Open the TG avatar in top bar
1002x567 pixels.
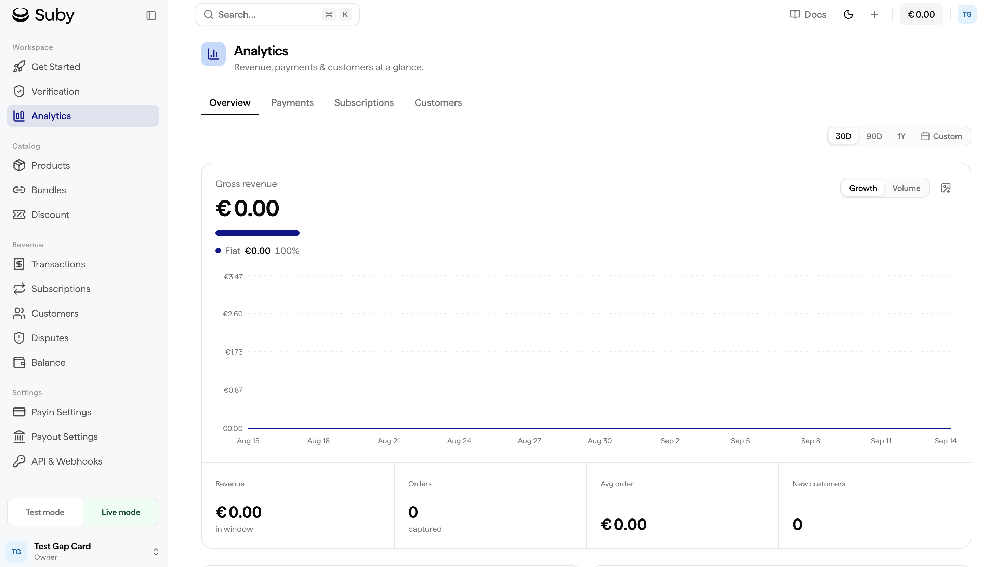pos(967,14)
